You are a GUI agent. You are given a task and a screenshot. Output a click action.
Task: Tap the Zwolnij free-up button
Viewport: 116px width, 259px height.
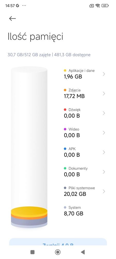[x=58, y=242]
